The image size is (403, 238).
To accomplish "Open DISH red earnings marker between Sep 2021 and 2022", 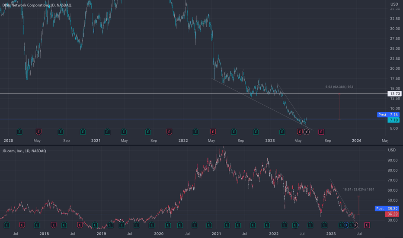I will (x=169, y=132).
